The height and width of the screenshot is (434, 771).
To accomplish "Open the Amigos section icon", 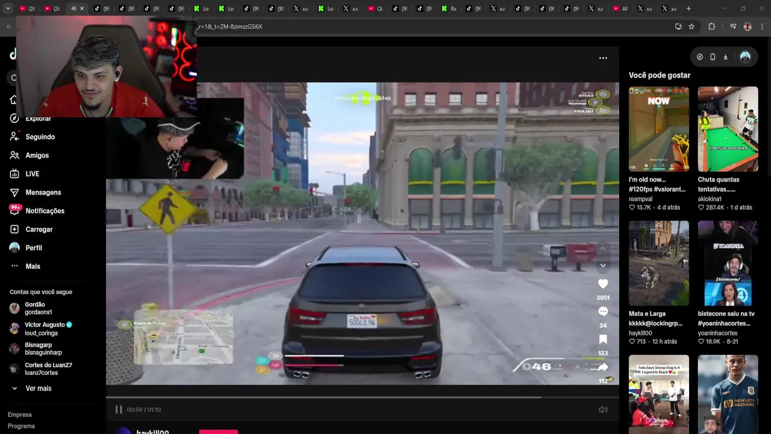I will [x=14, y=156].
